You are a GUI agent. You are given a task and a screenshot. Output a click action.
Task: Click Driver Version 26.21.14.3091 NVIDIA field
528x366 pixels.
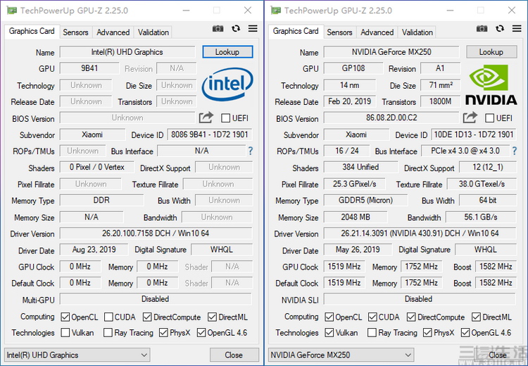pyautogui.click(x=420, y=234)
